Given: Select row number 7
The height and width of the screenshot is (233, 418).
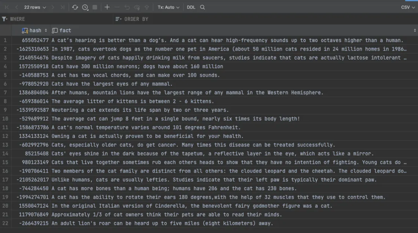Looking at the screenshot, I should pos(5,93).
